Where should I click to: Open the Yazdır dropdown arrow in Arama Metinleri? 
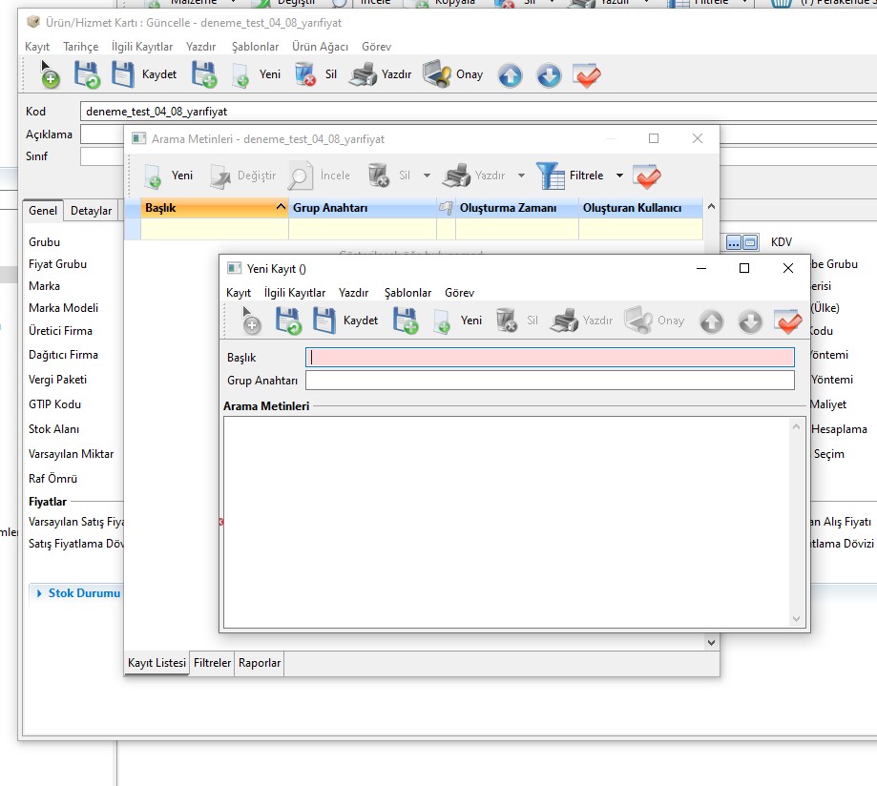point(521,176)
